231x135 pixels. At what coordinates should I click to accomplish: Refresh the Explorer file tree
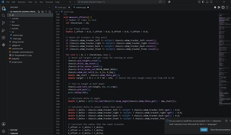coord(46,12)
